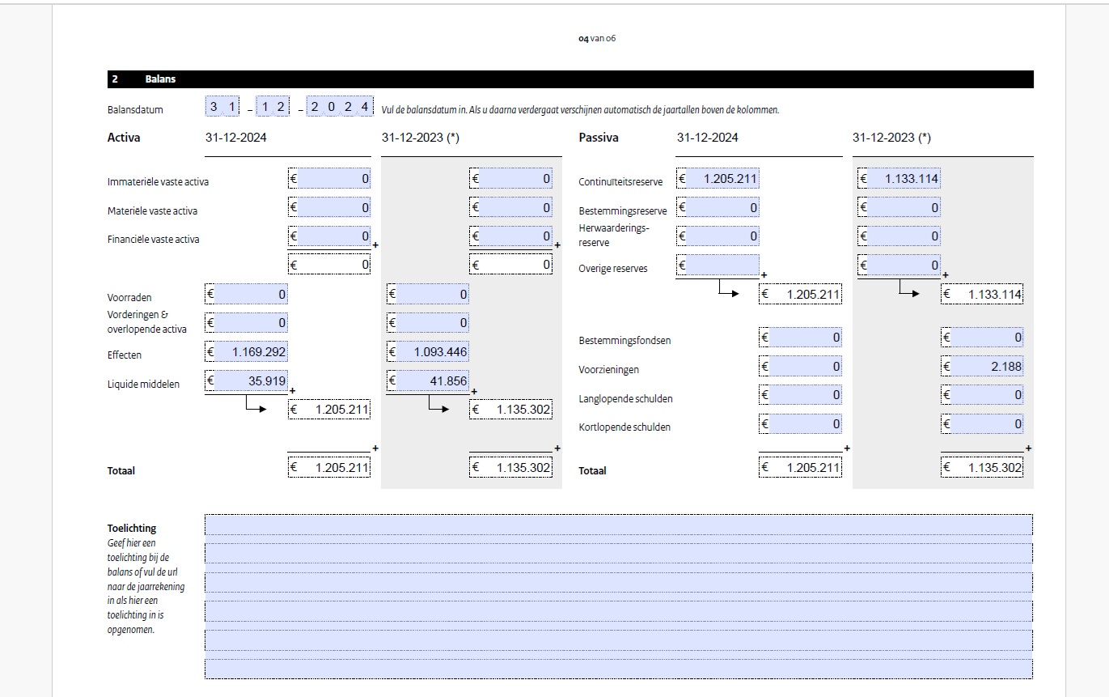The image size is (1109, 697).
Task: Click the first line of the Toelichting box
Action: tap(618, 525)
